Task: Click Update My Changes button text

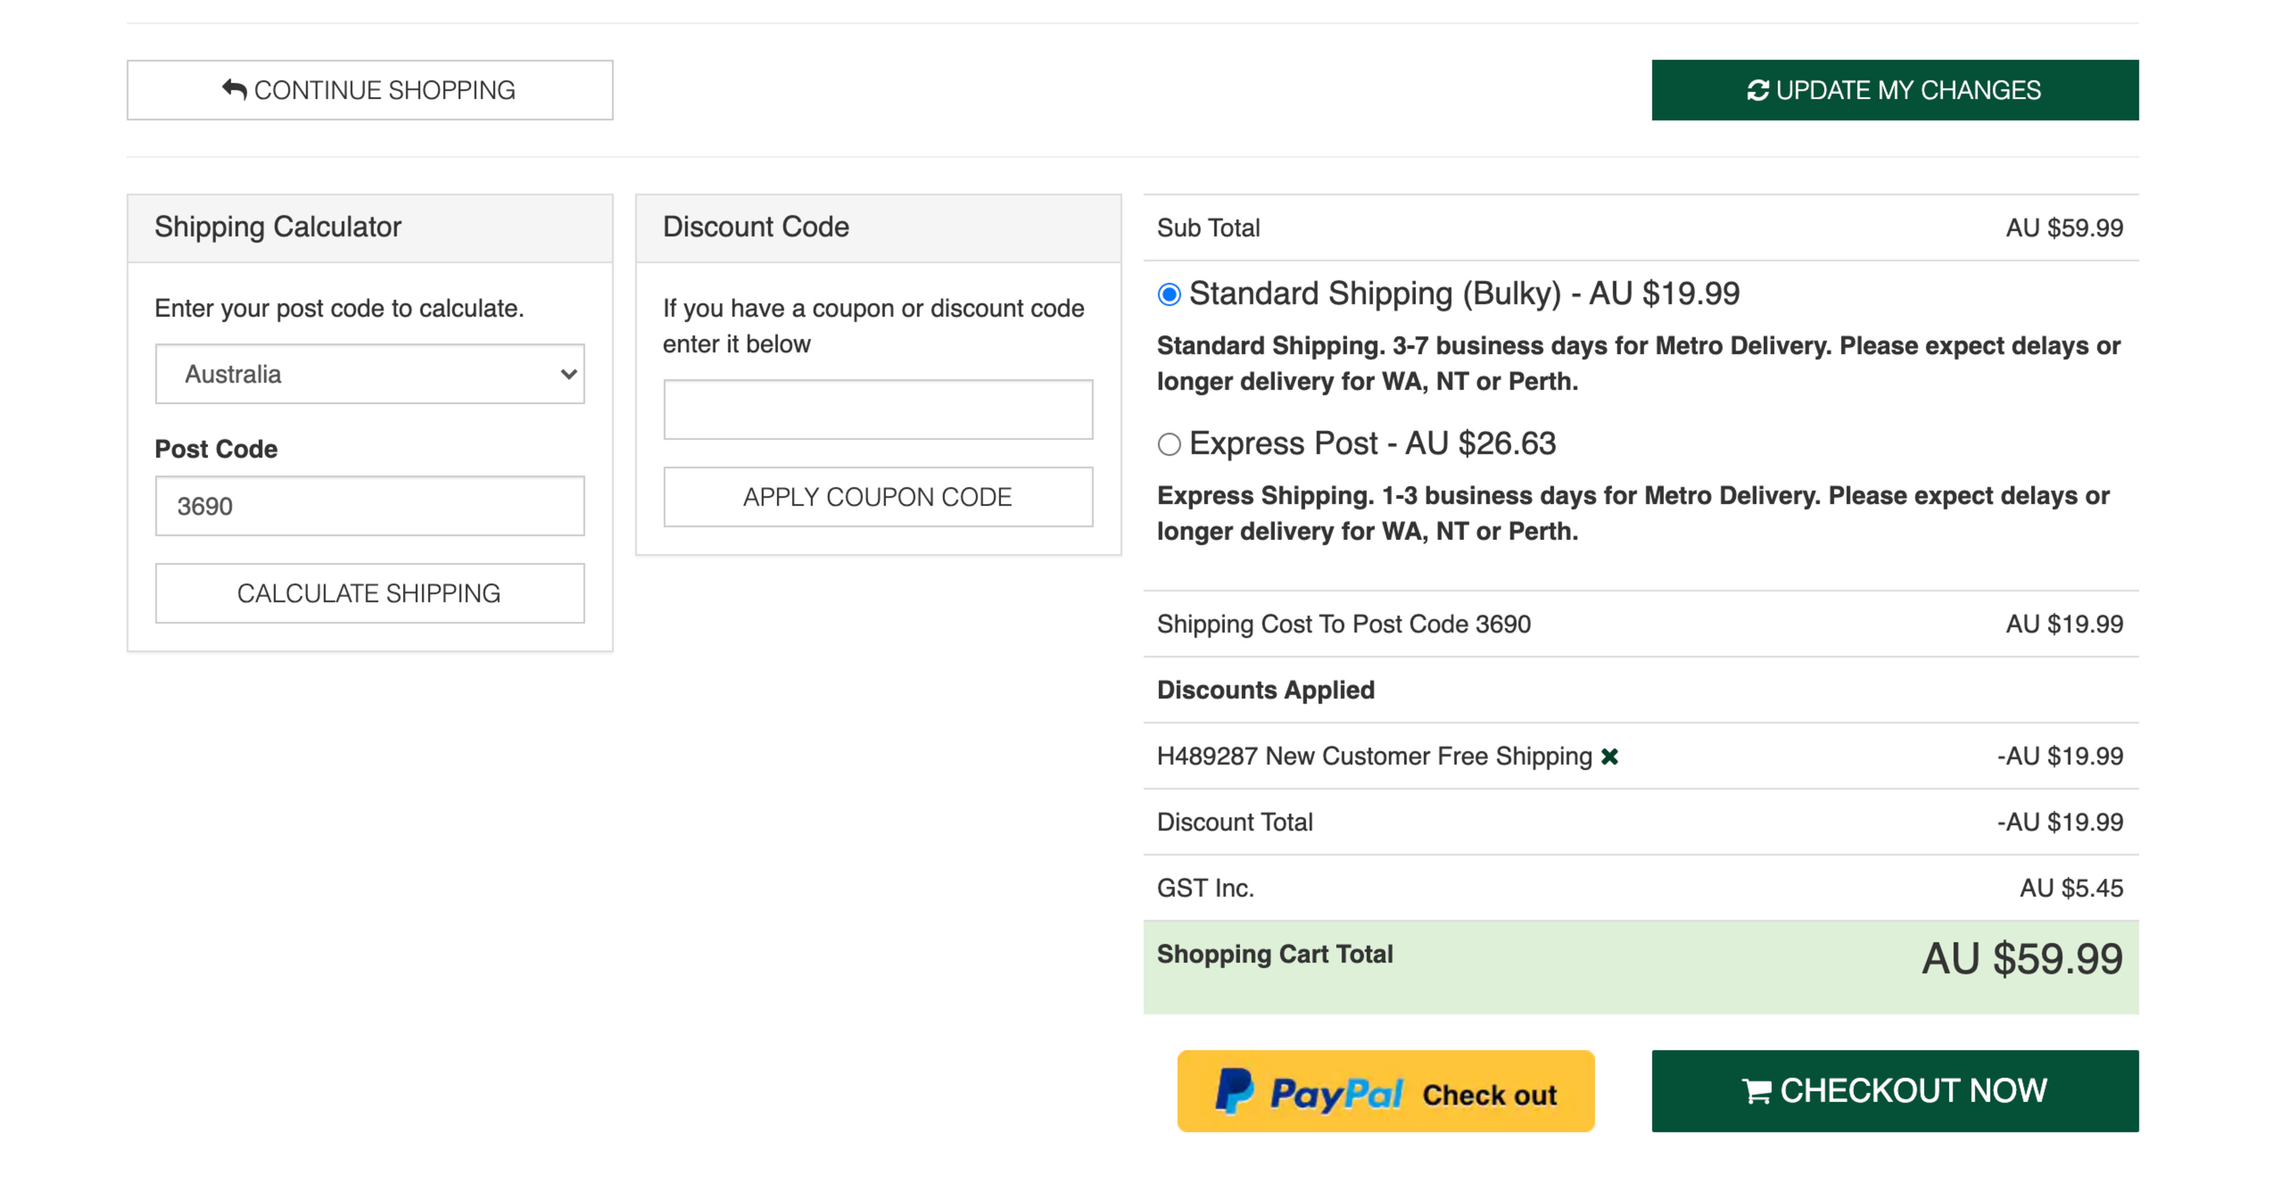Action: click(x=1908, y=90)
